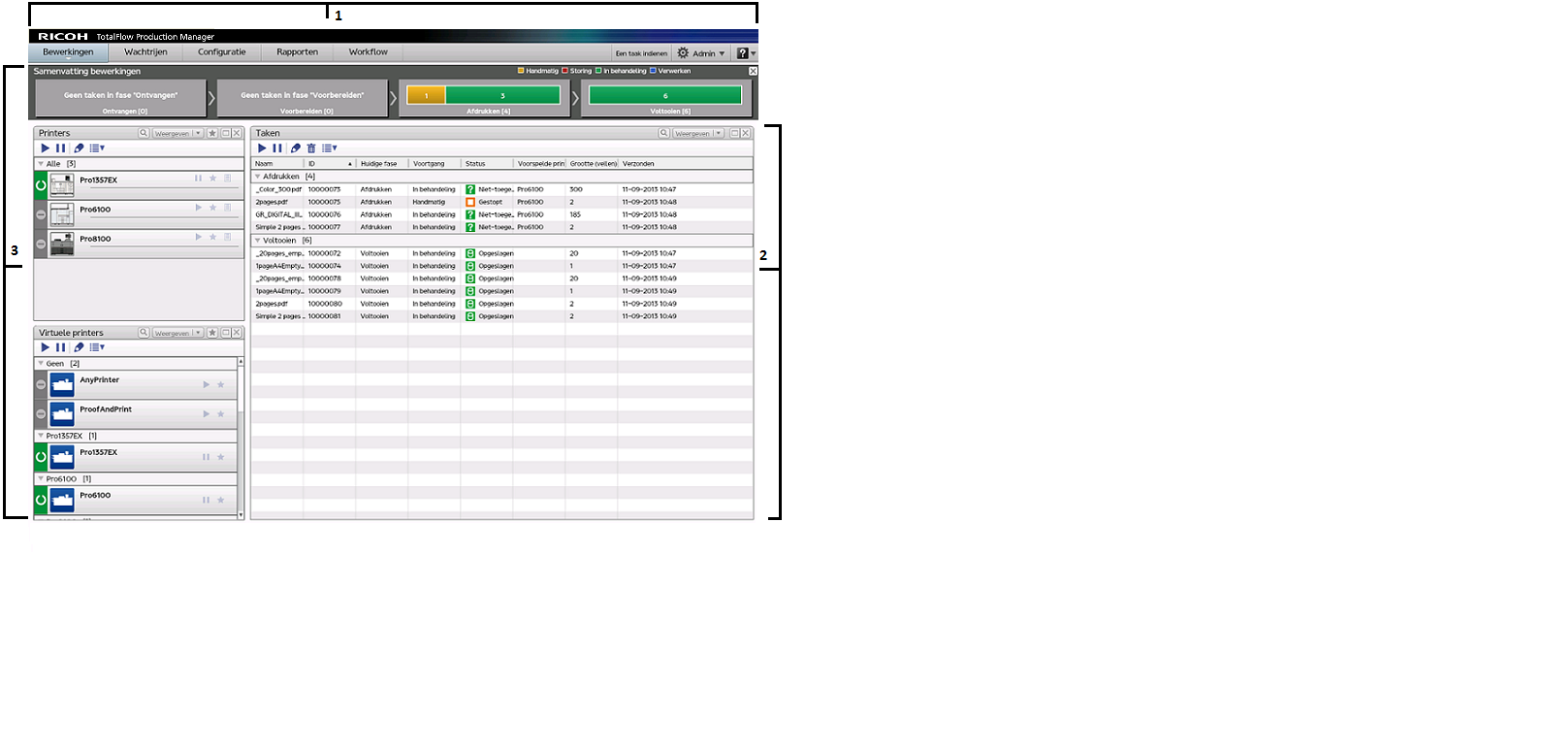
Task: Sort jobs by ID column
Action: pos(330,164)
